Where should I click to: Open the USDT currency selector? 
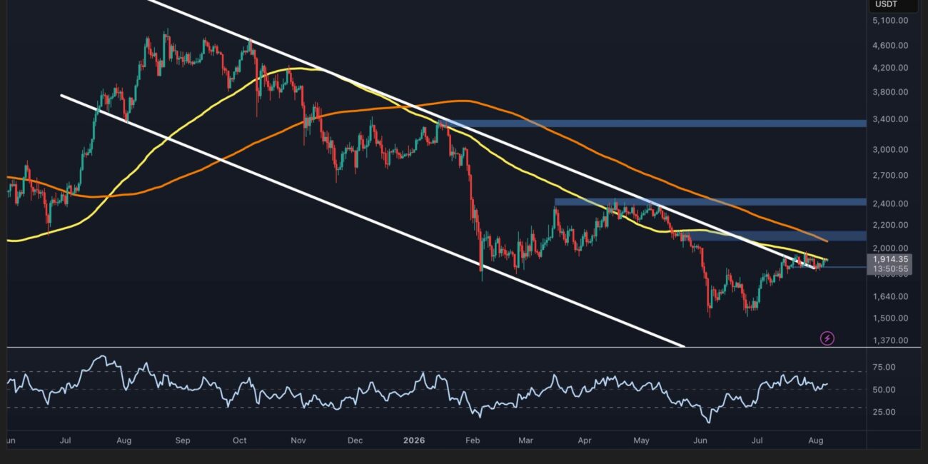click(892, 5)
